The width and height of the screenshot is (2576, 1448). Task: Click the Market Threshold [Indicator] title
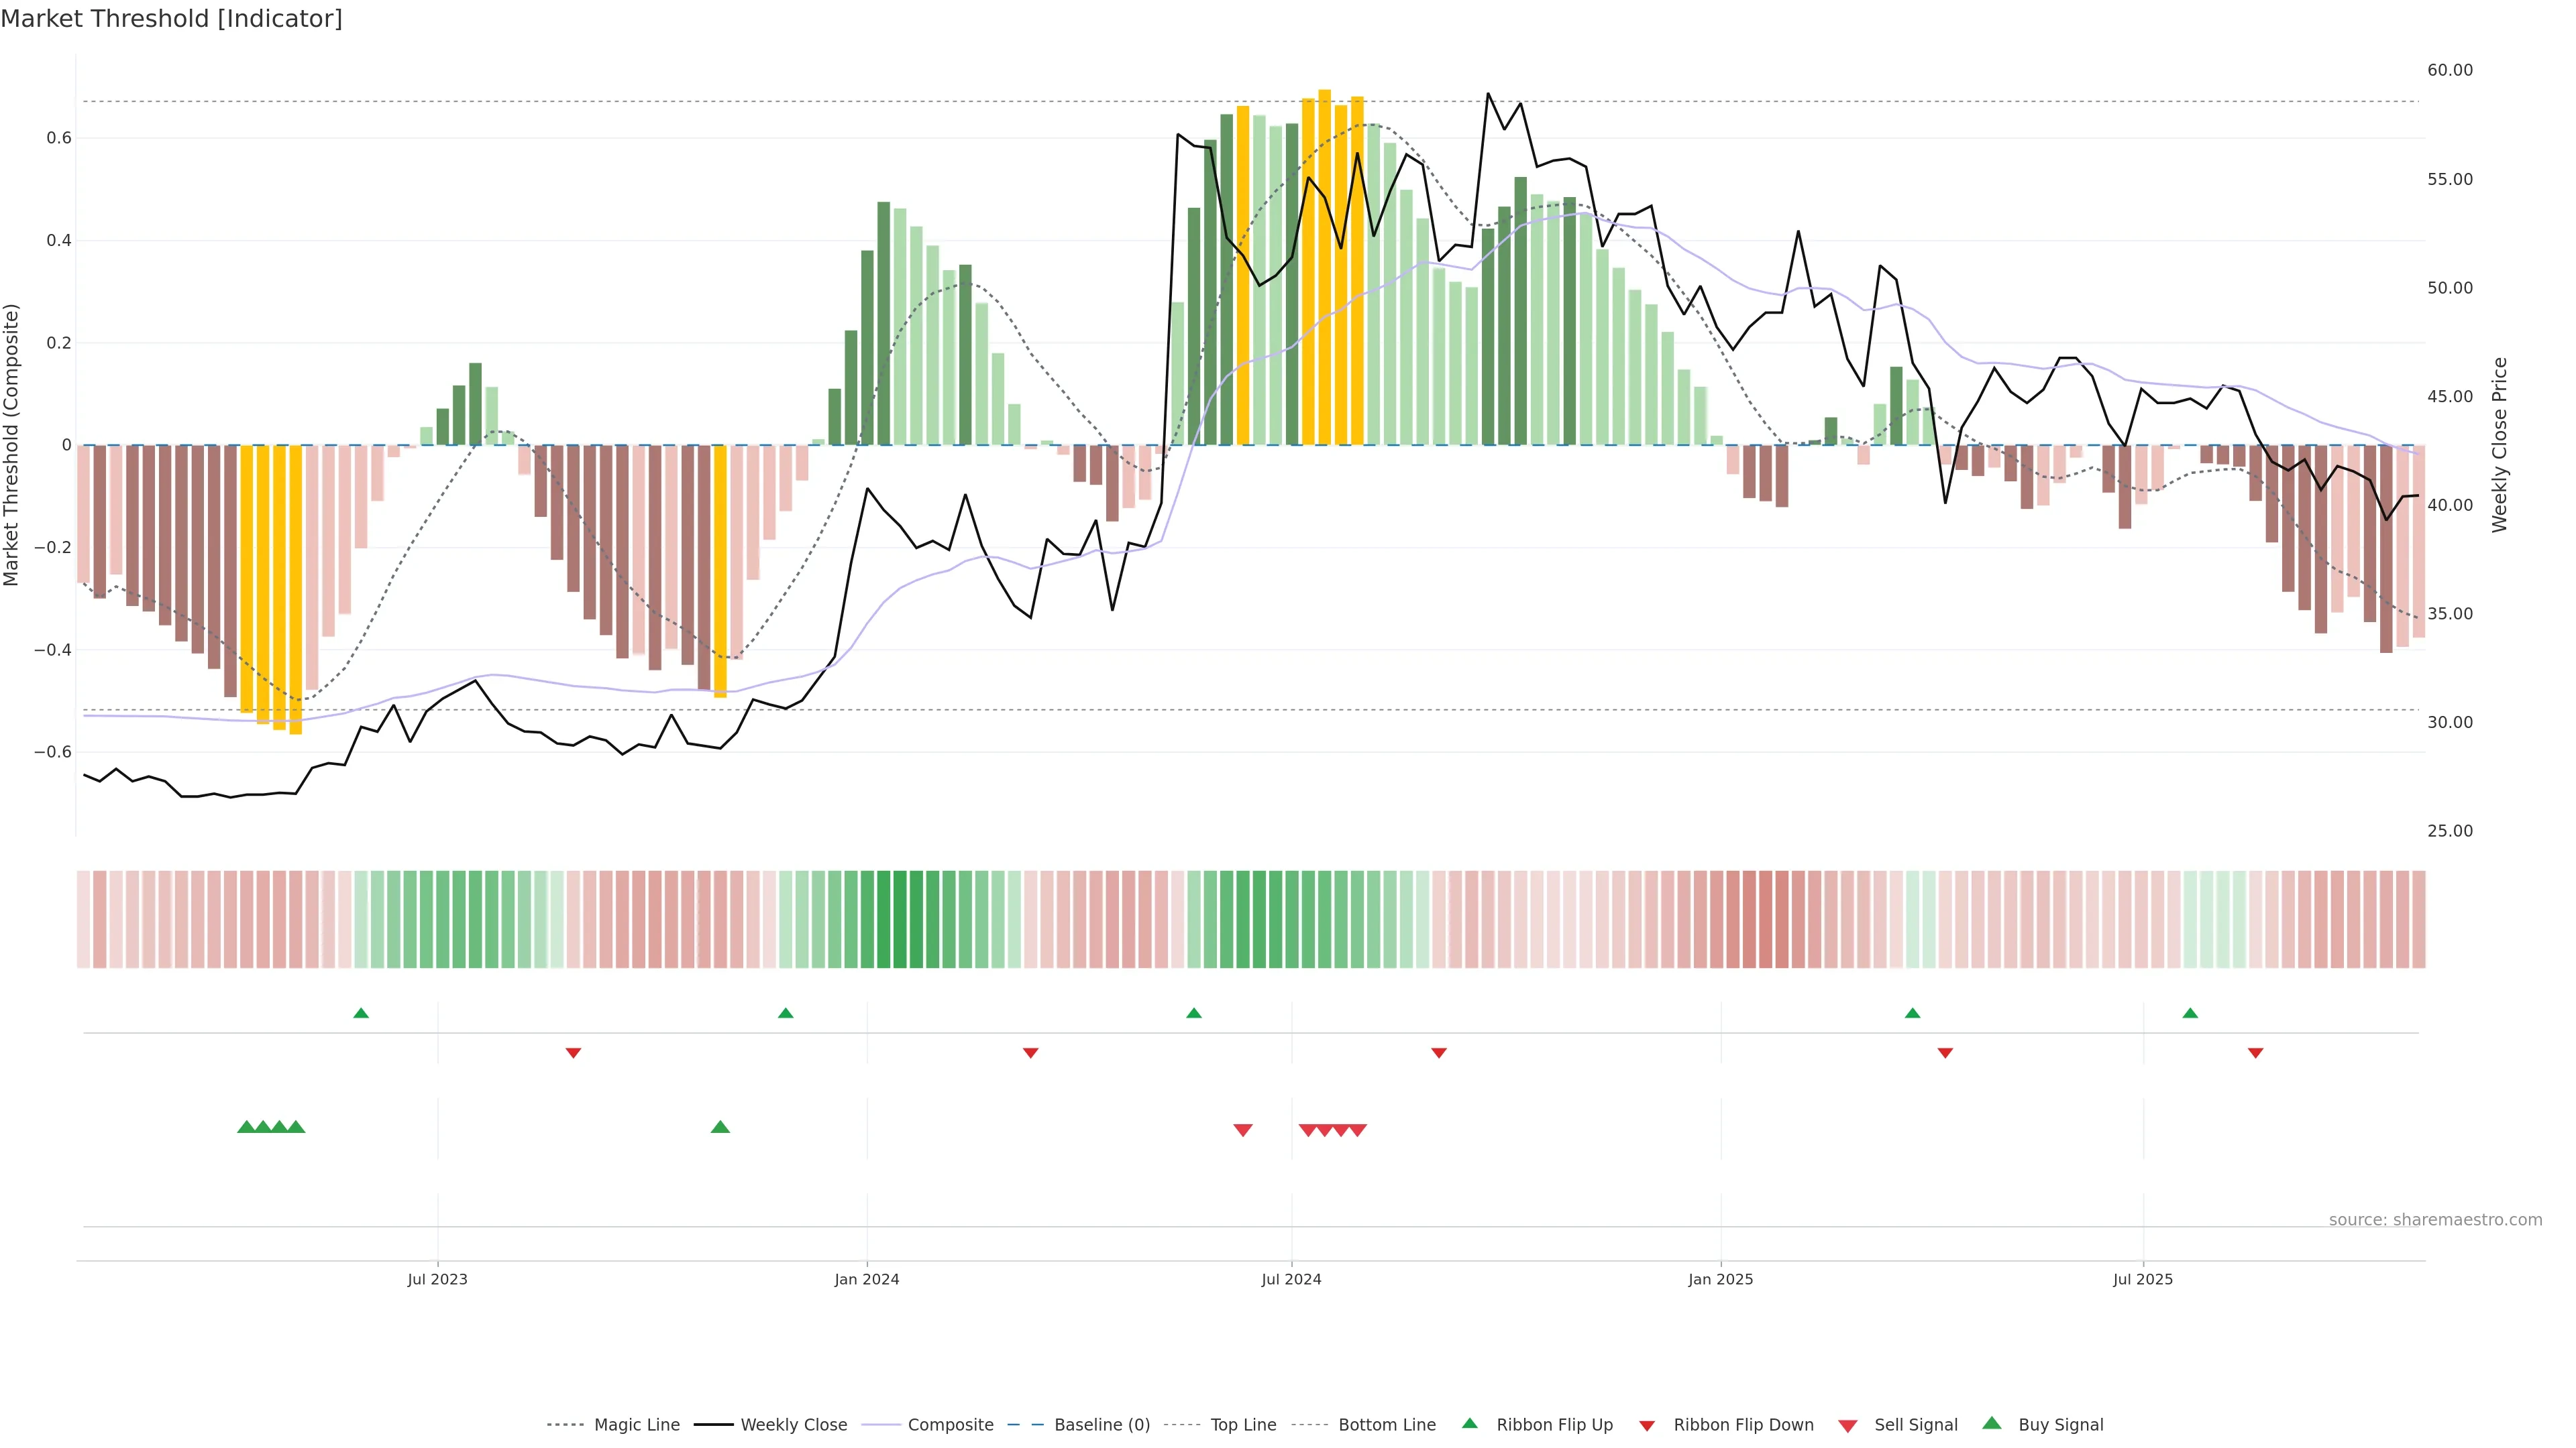tap(171, 19)
